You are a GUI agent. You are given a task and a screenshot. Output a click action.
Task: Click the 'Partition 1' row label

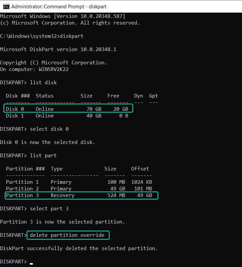[x=22, y=182]
